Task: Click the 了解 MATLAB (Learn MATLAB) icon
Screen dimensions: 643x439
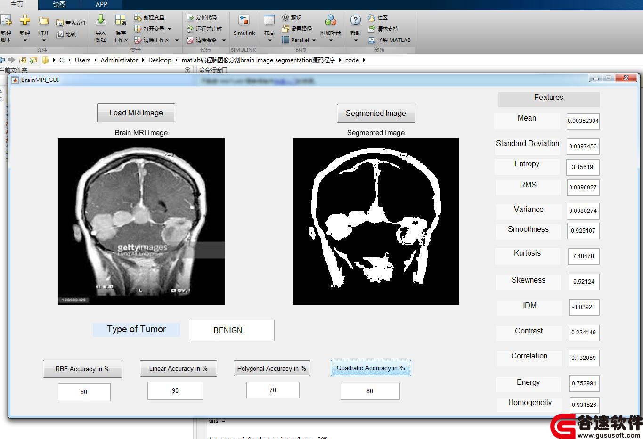Action: click(372, 40)
